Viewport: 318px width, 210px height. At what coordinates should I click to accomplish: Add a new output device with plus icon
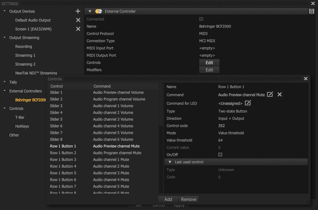(x=78, y=11)
